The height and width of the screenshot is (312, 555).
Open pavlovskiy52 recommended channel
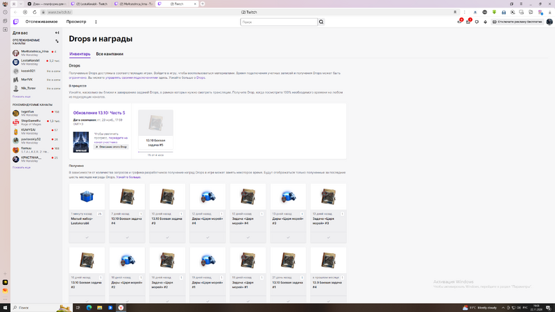click(35, 141)
